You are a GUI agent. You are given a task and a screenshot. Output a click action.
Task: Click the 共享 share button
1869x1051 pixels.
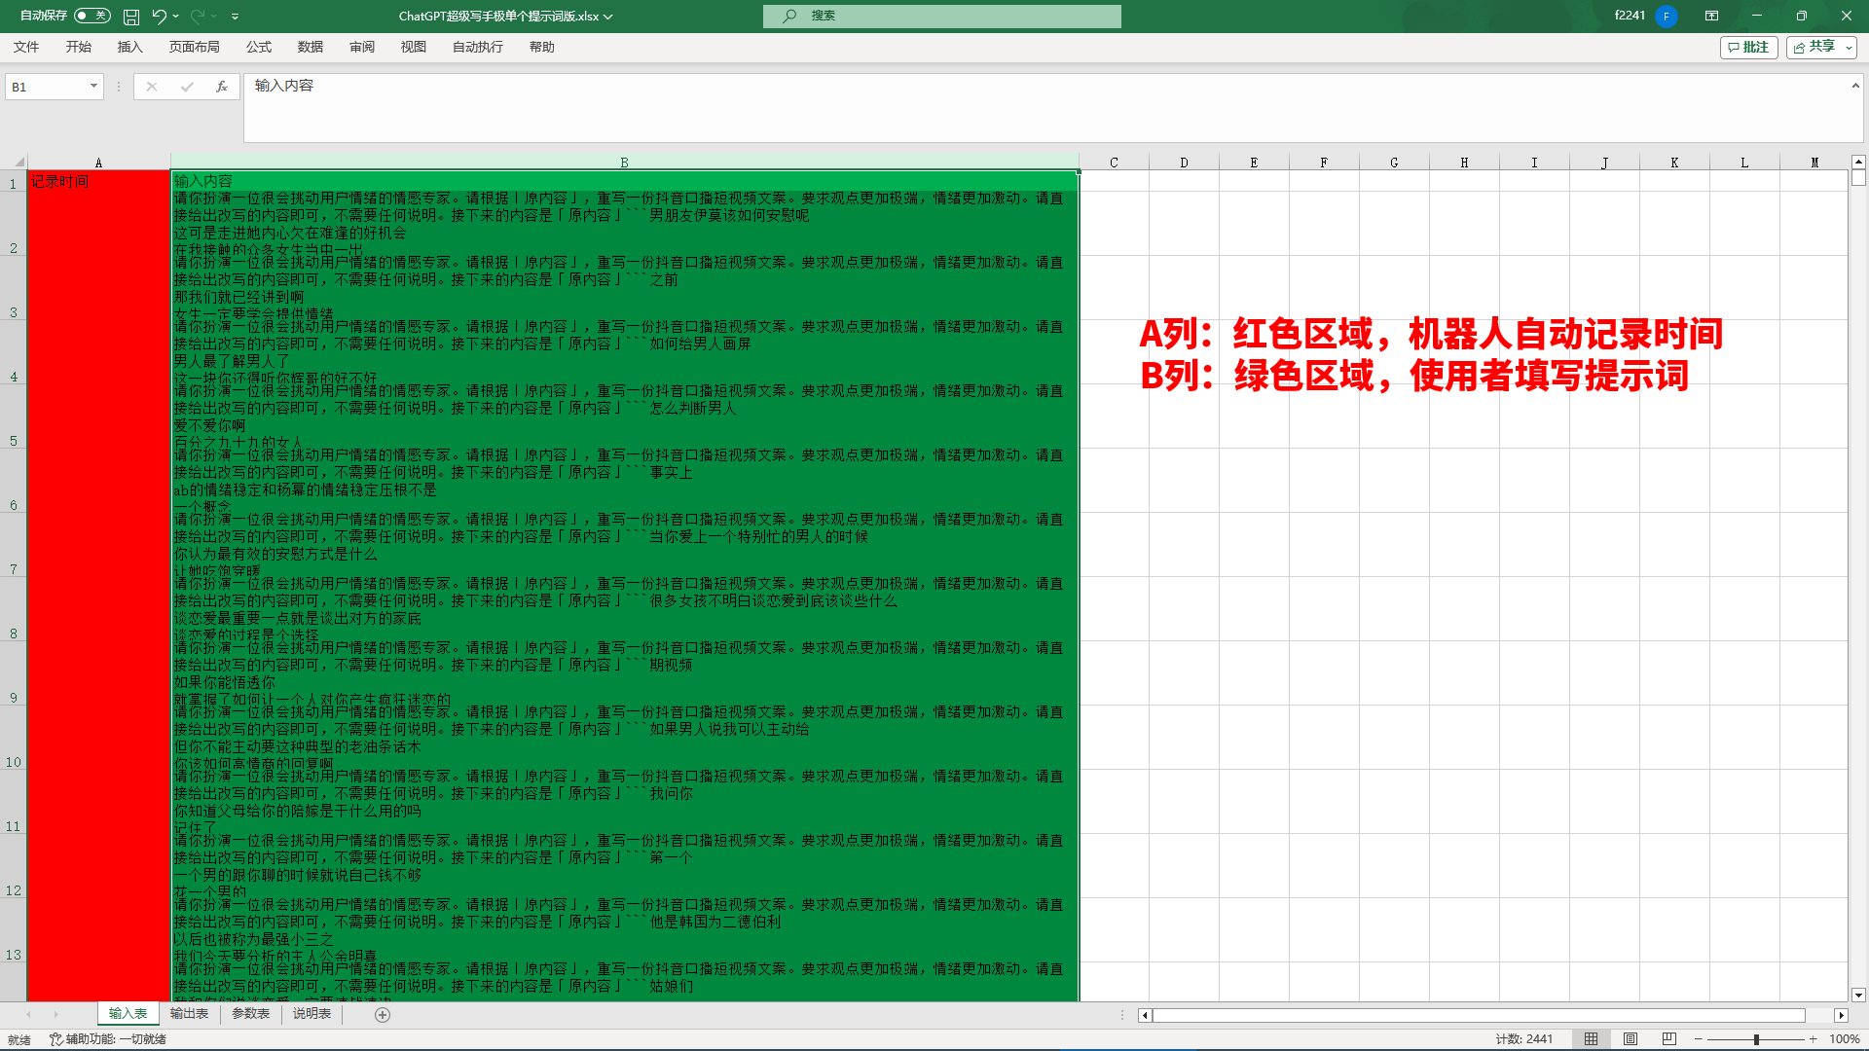1814,47
